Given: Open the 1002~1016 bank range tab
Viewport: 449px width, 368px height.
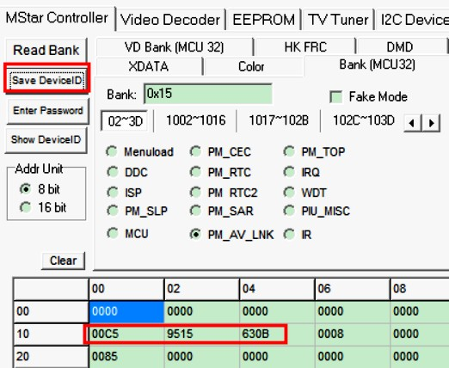Looking at the screenshot, I should click(x=196, y=120).
